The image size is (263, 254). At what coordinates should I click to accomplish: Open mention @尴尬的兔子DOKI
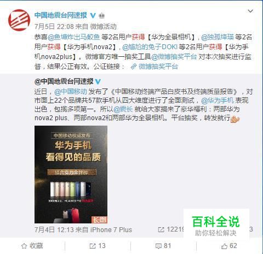click(150, 47)
